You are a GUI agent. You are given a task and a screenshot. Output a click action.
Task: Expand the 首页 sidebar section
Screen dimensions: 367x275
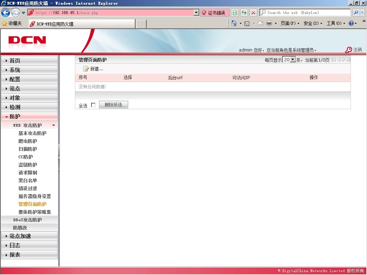point(29,61)
